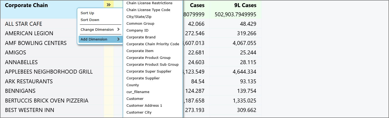
Task: Click the 9L Cases column header
Action: coord(245,5)
